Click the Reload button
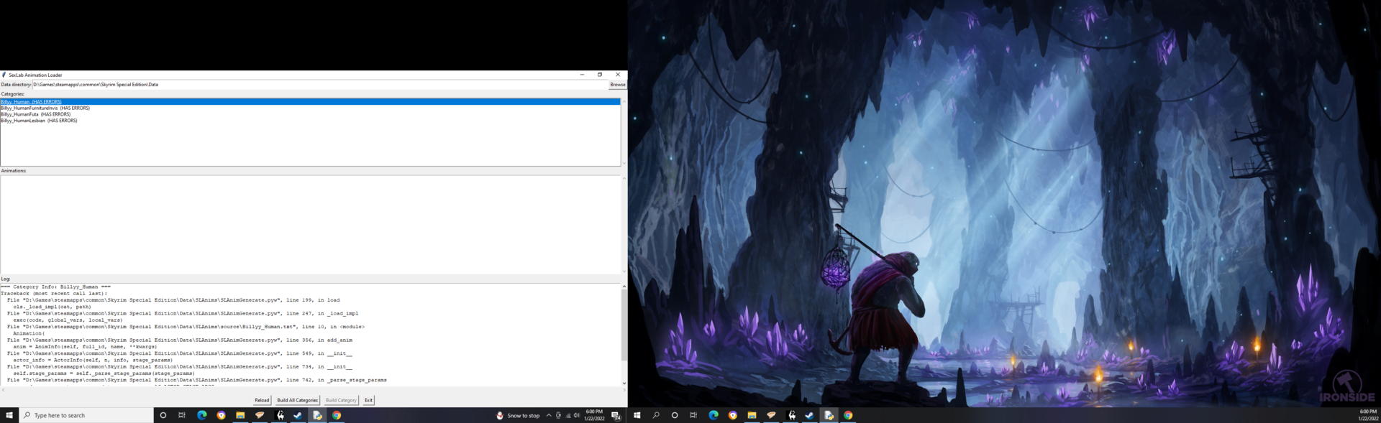 [262, 400]
